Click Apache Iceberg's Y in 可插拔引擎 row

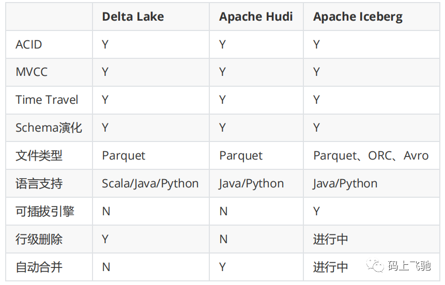coord(316,211)
